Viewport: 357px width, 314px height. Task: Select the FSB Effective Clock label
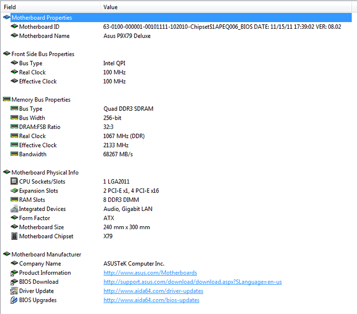pyautogui.click(x=38, y=81)
